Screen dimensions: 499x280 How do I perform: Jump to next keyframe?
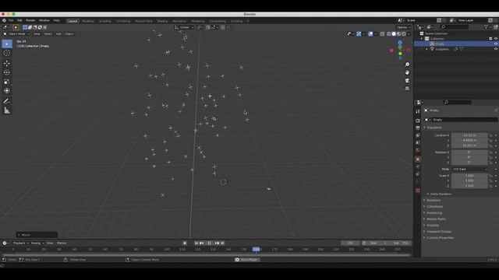[x=217, y=243]
